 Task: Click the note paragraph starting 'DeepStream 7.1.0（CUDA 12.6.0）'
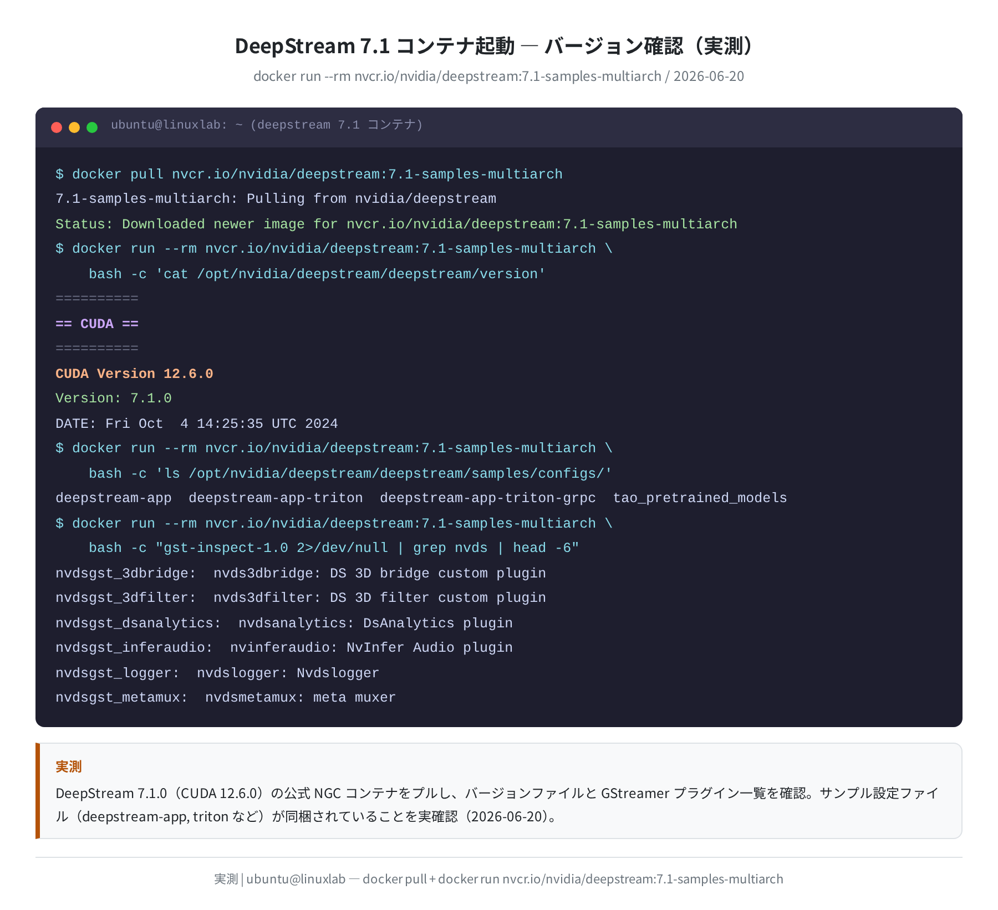497,805
